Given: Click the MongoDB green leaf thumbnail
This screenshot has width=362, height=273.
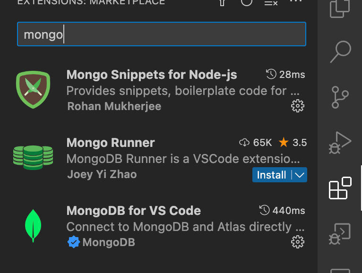Looking at the screenshot, I should [x=33, y=225].
